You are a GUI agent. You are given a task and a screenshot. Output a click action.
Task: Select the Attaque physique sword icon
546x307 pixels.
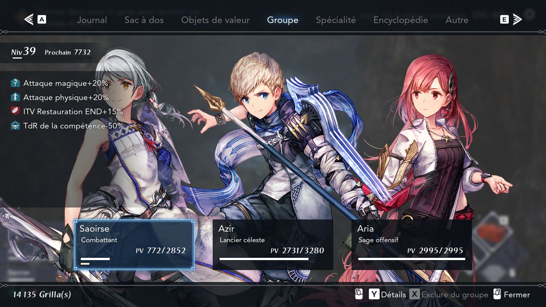pyautogui.click(x=15, y=97)
